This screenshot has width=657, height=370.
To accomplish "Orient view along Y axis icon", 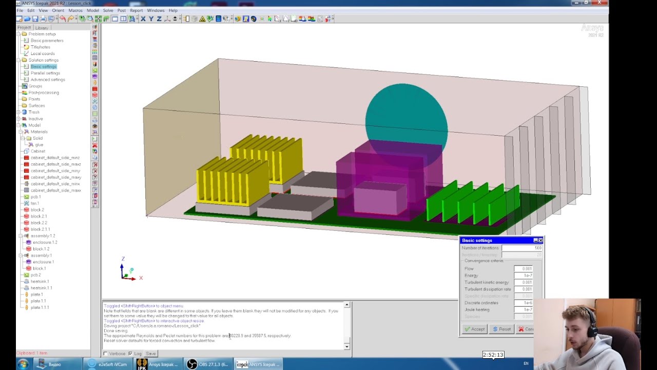I will (x=151, y=19).
